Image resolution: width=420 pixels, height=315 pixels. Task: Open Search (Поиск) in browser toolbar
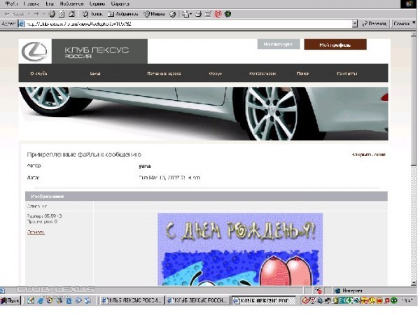(x=92, y=13)
